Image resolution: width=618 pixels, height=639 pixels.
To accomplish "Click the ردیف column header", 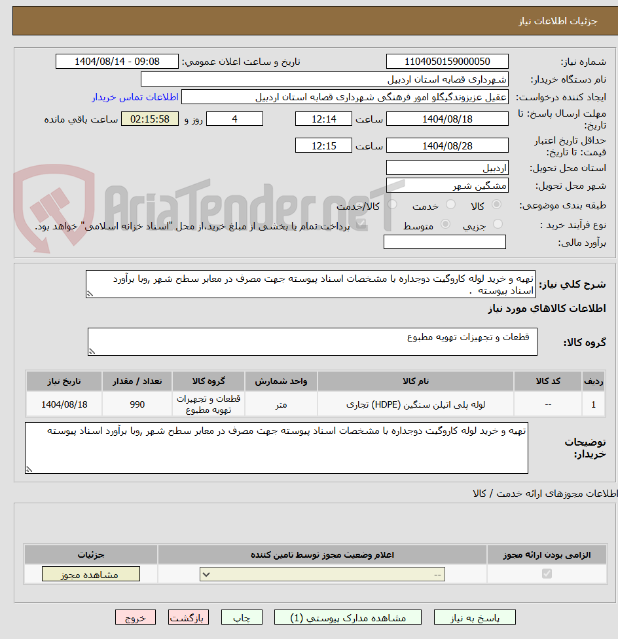I will (594, 381).
